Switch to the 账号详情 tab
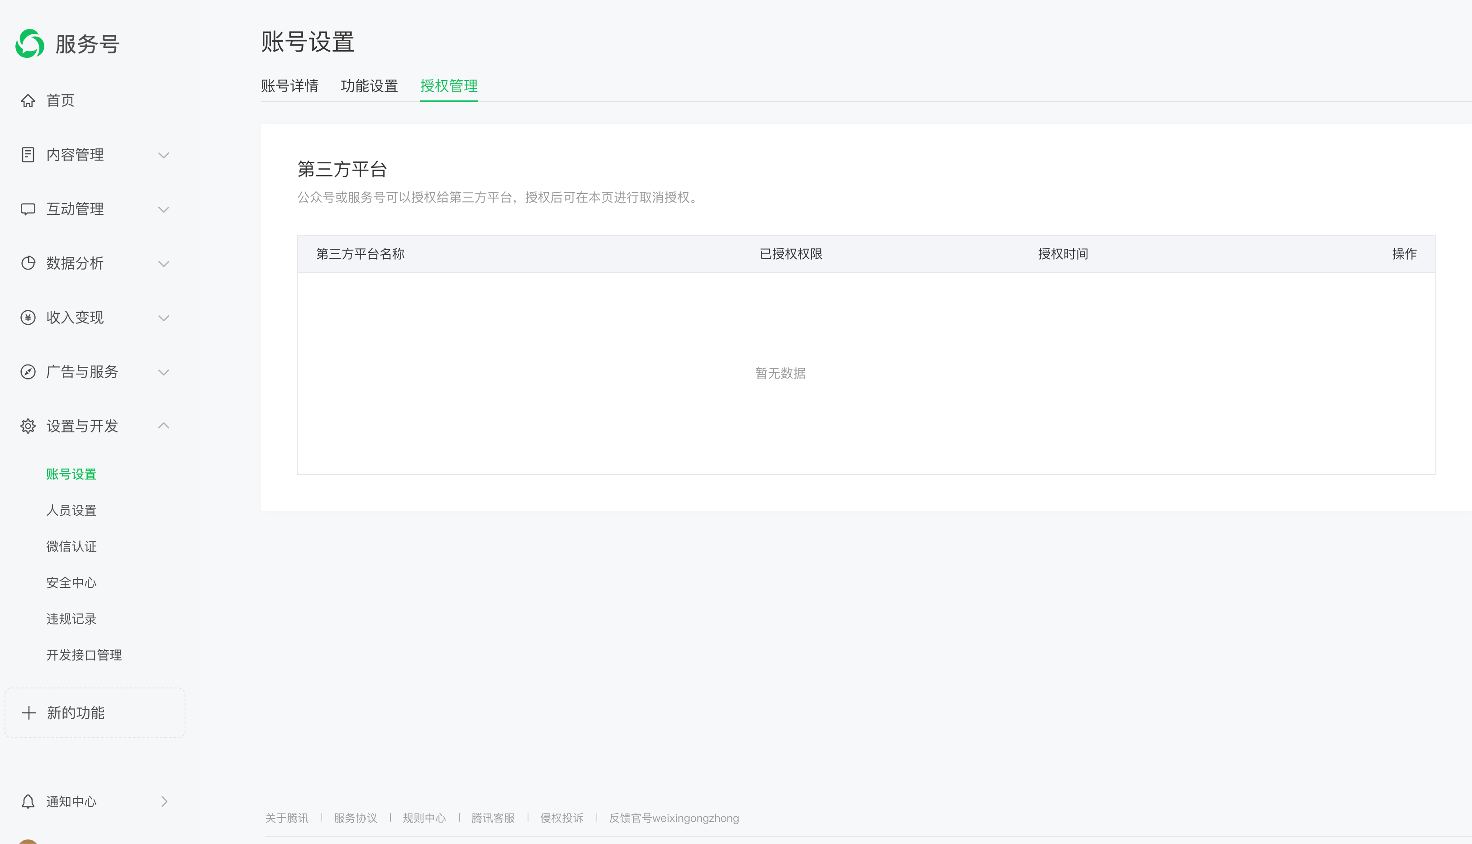Viewport: 1472px width, 844px height. coord(290,86)
